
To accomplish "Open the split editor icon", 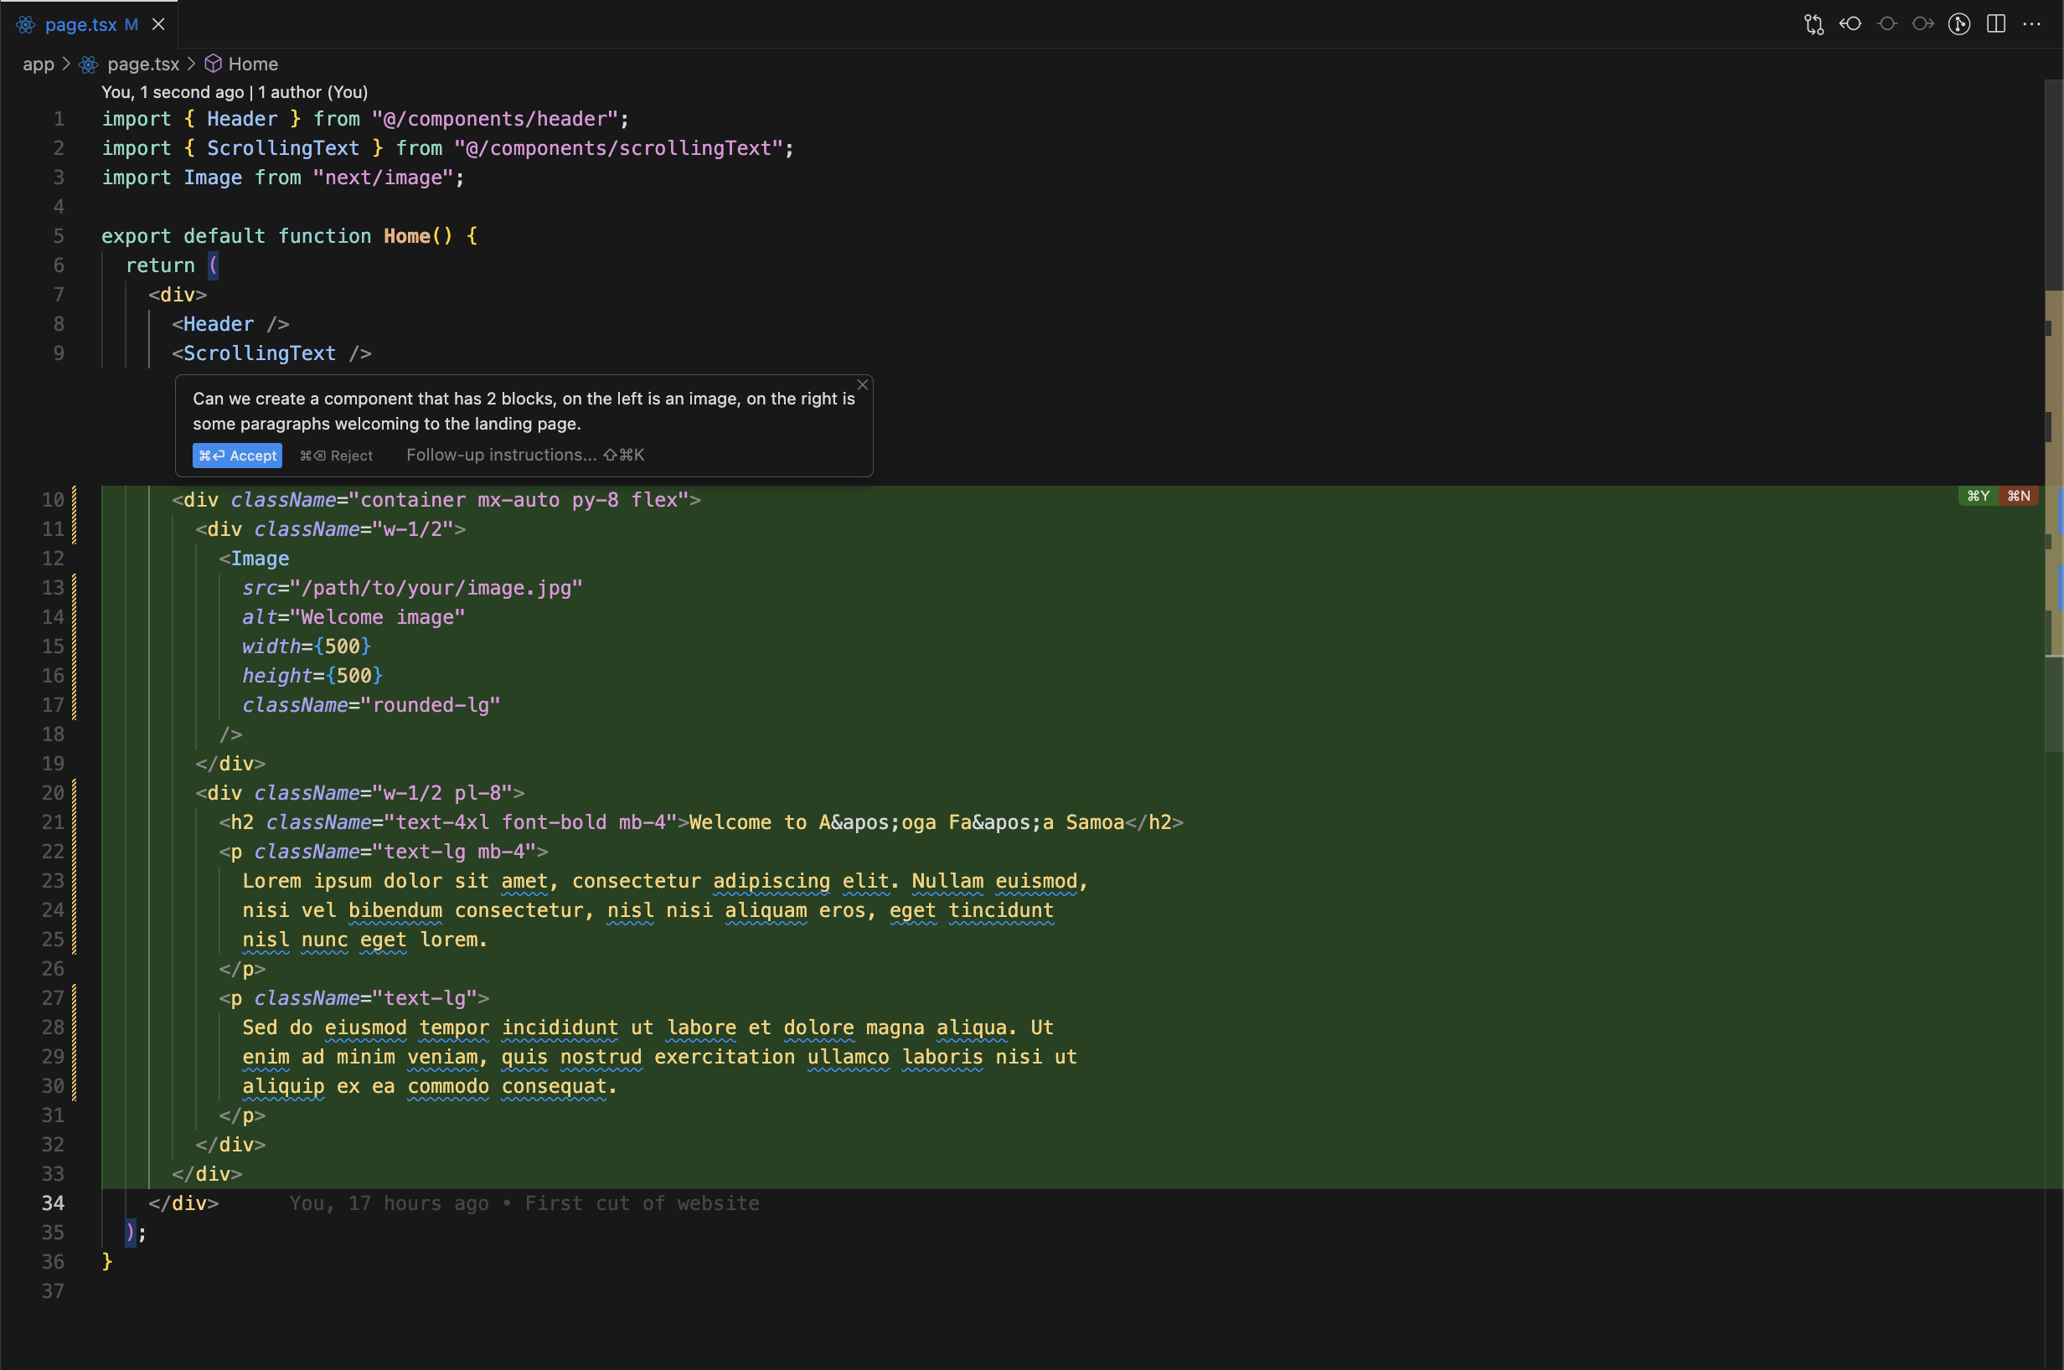I will click(x=1996, y=24).
